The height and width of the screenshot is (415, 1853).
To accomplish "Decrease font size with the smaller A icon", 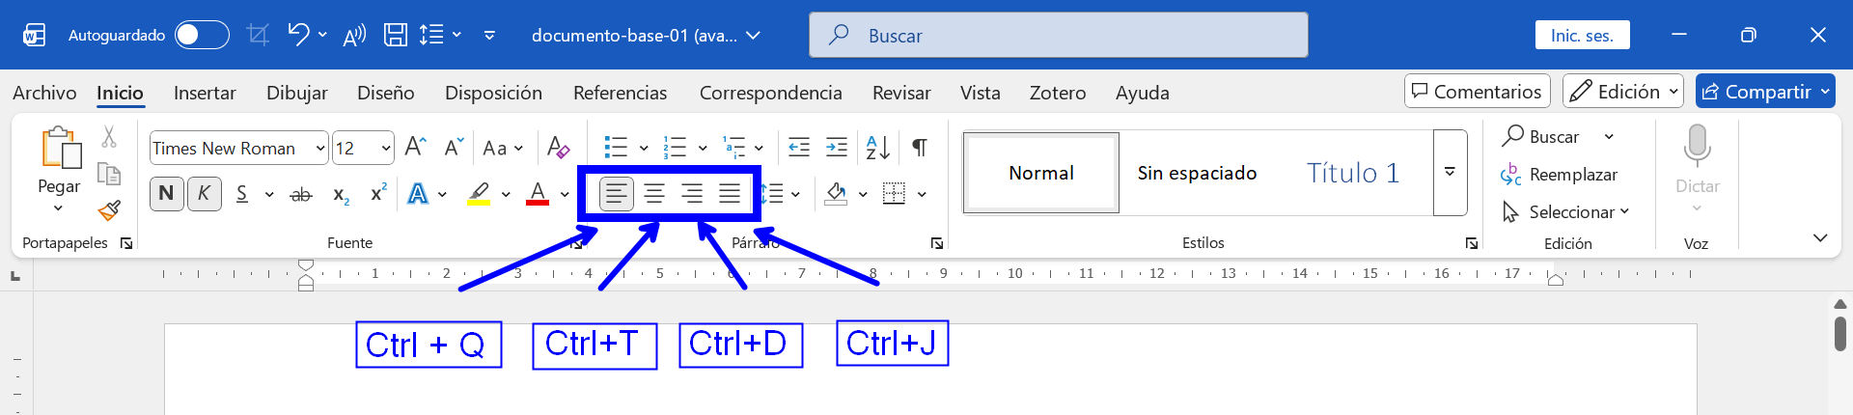I will point(454,147).
